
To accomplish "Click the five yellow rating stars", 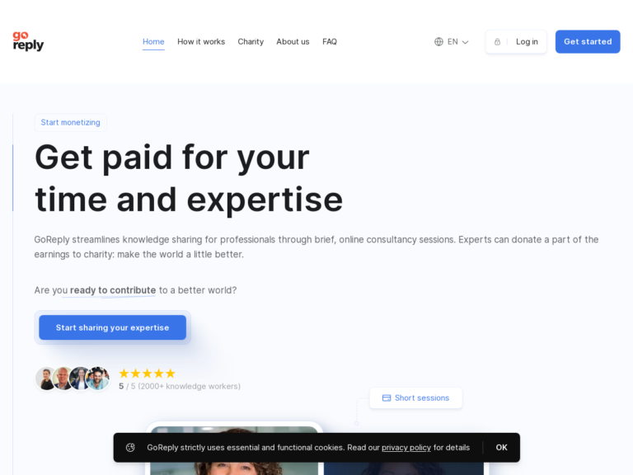I will [147, 374].
